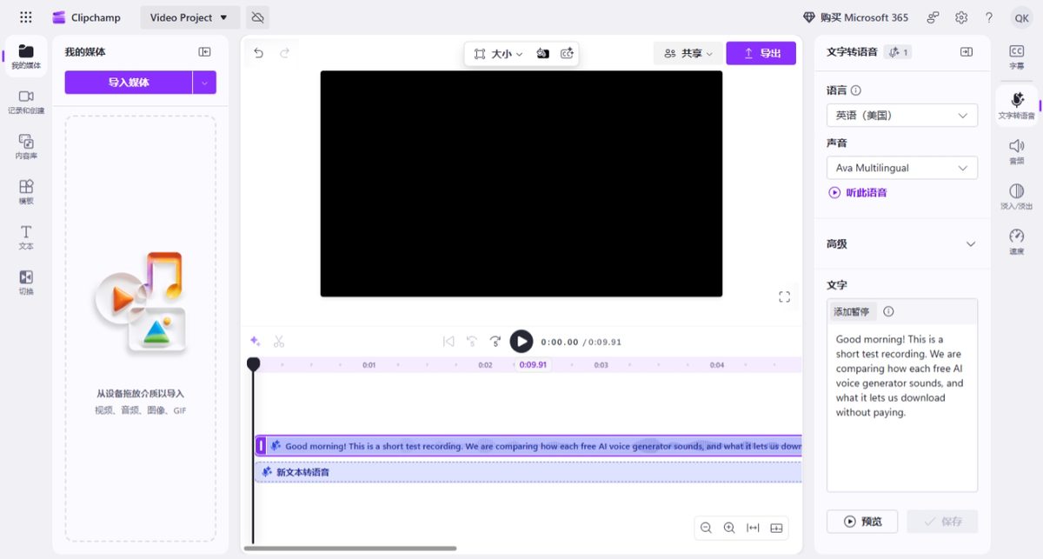Click the AI sparkle icon on timeline toolbar
The image size is (1043, 559).
pyautogui.click(x=256, y=342)
